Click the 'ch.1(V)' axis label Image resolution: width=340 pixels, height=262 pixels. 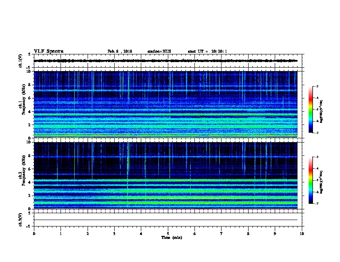coord(21,61)
